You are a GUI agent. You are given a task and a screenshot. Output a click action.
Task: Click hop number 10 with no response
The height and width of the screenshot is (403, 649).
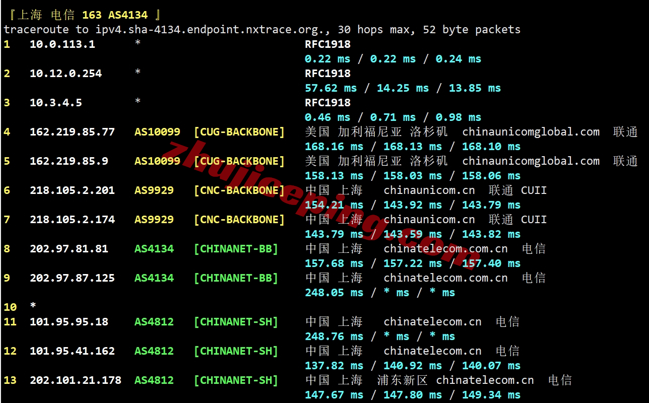(10, 307)
